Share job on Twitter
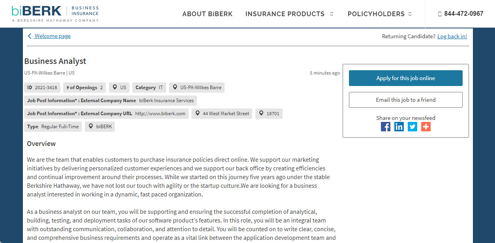 pos(412,127)
